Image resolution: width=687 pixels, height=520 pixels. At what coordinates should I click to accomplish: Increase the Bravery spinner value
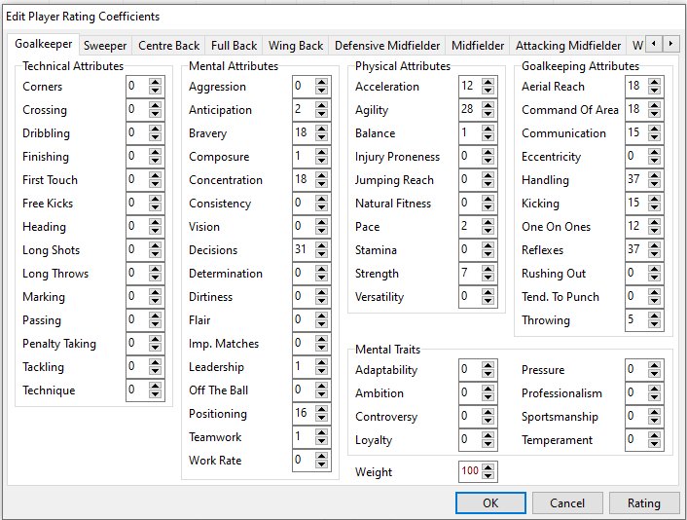coord(321,129)
